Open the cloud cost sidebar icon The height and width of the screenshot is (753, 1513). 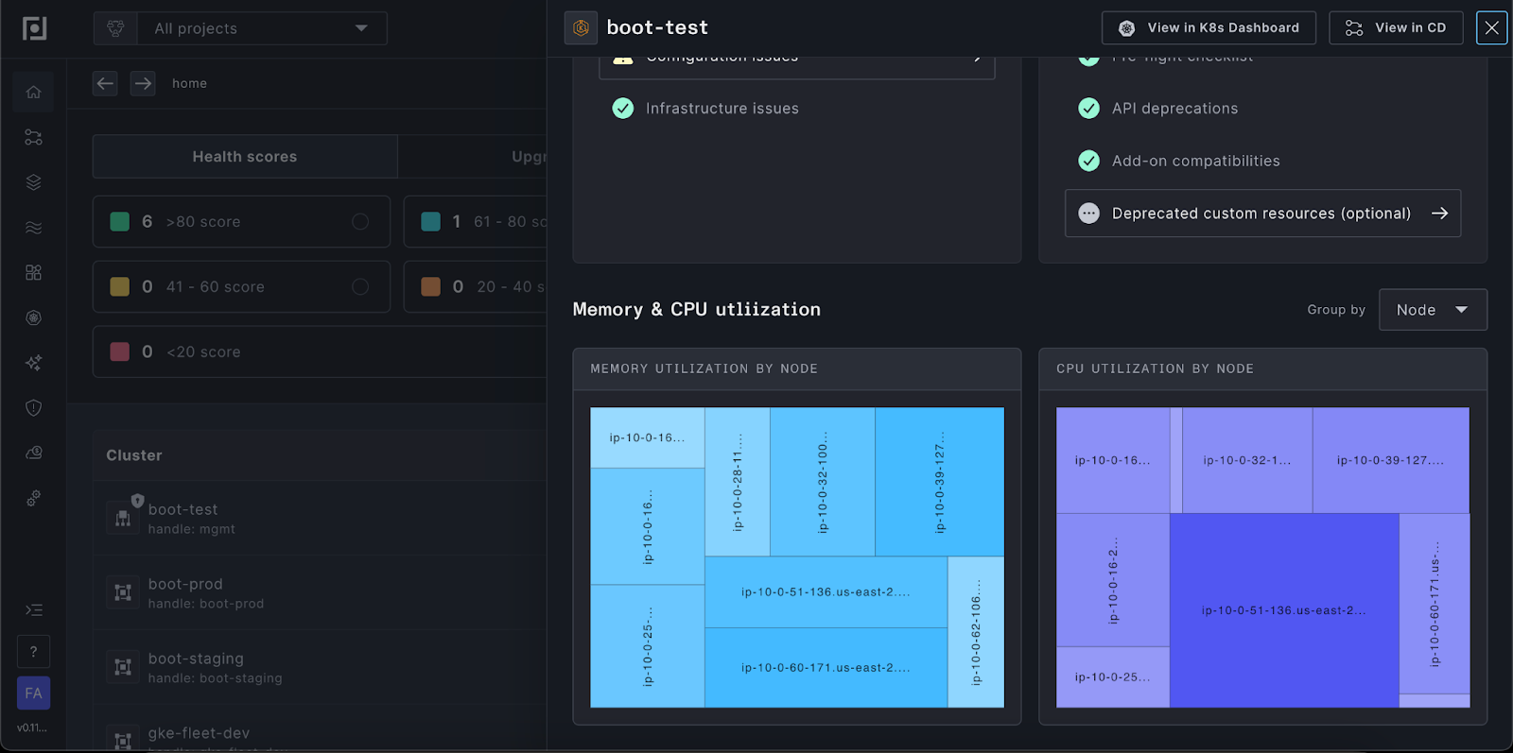pyautogui.click(x=33, y=454)
